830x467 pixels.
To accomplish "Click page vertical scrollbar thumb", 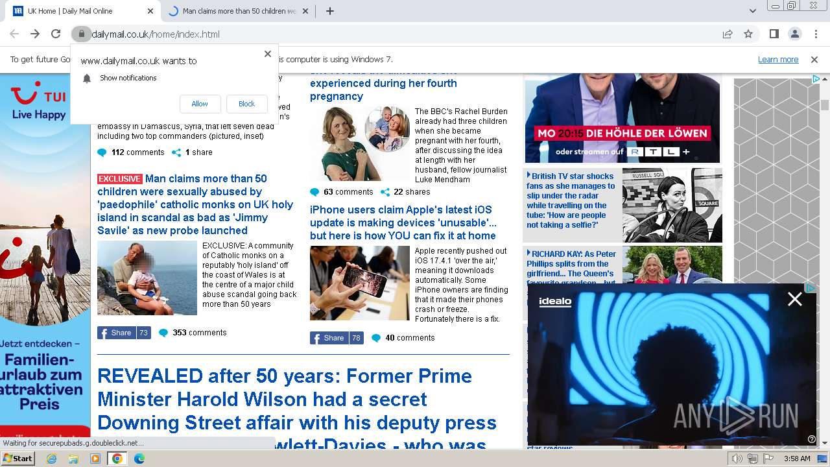I will 825,105.
